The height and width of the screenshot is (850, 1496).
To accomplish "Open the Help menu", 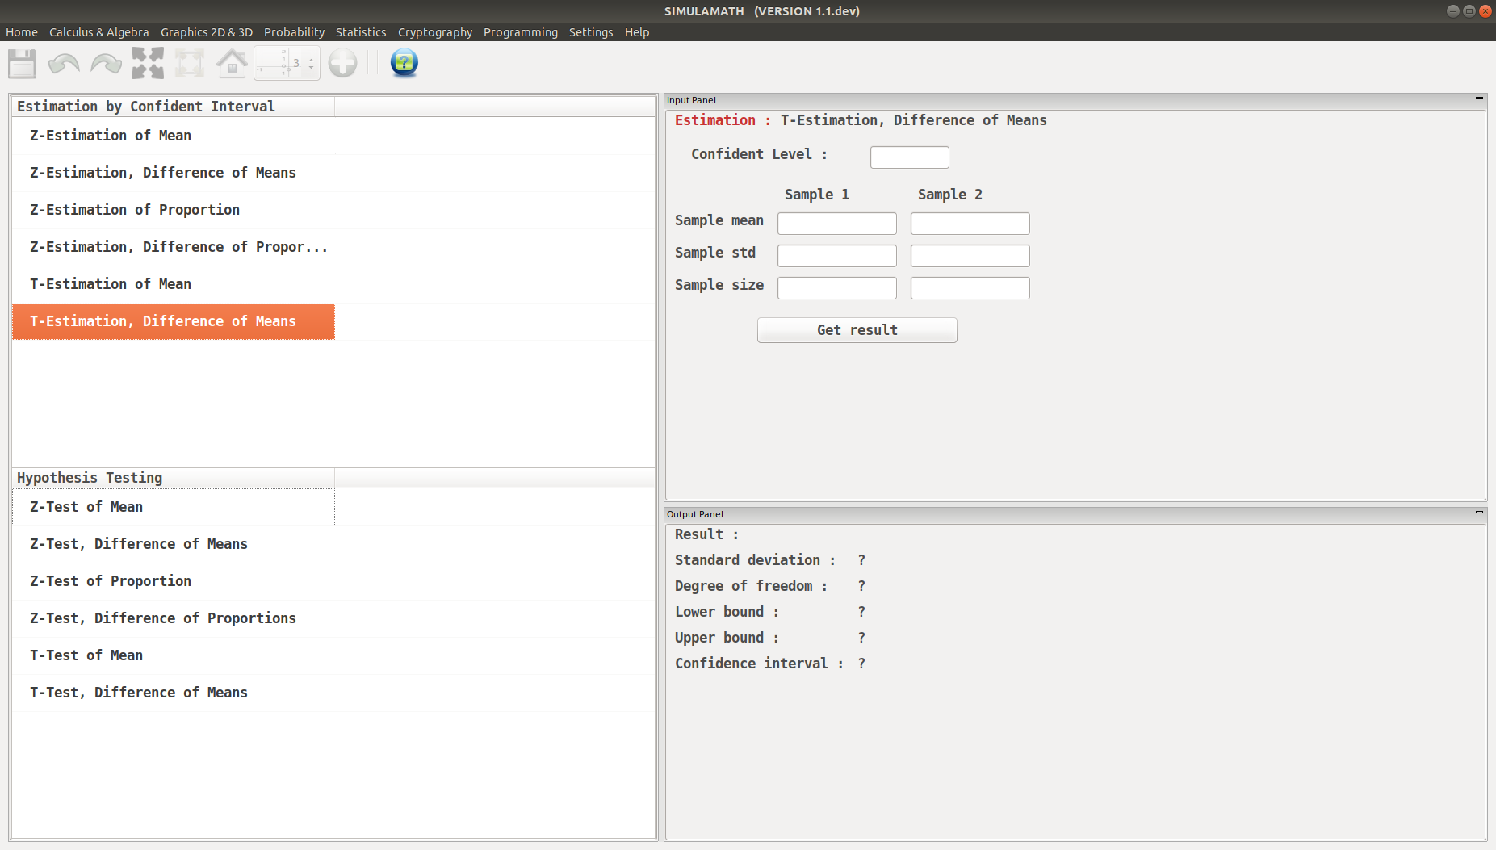I will point(637,32).
